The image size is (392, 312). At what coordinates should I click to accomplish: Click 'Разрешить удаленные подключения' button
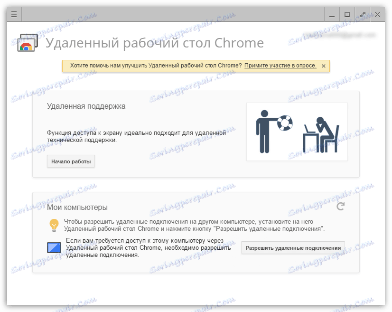pyautogui.click(x=293, y=248)
